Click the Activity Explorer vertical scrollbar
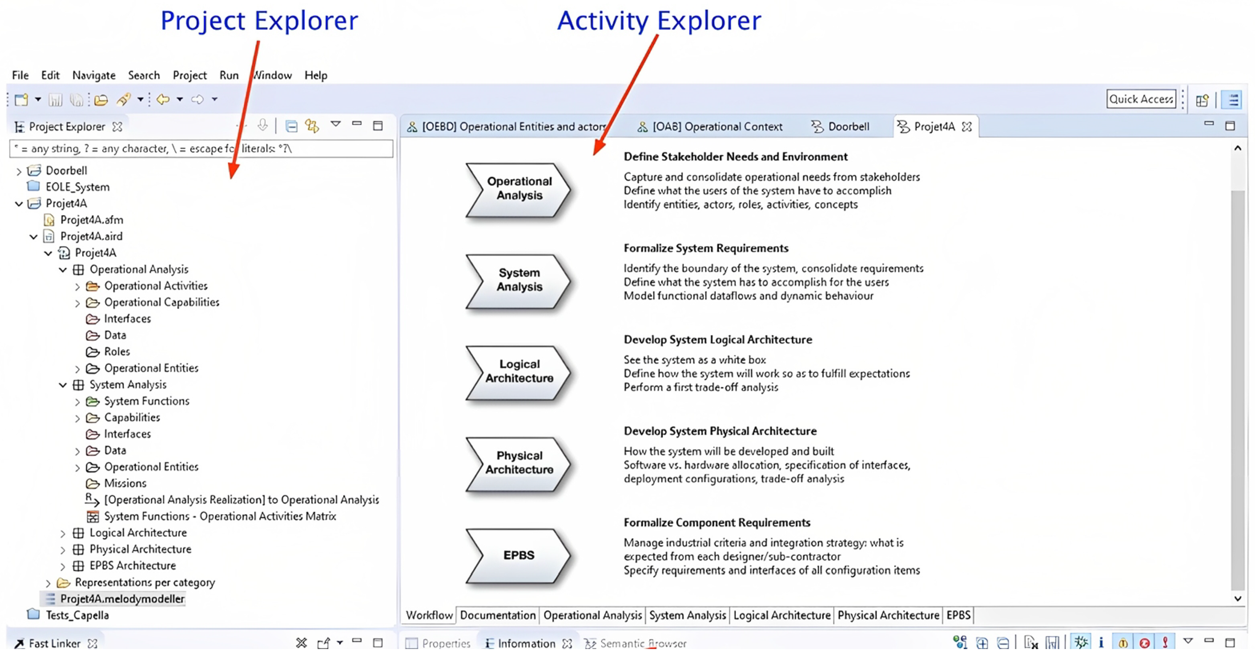This screenshot has height=659, width=1258. pos(1237,390)
